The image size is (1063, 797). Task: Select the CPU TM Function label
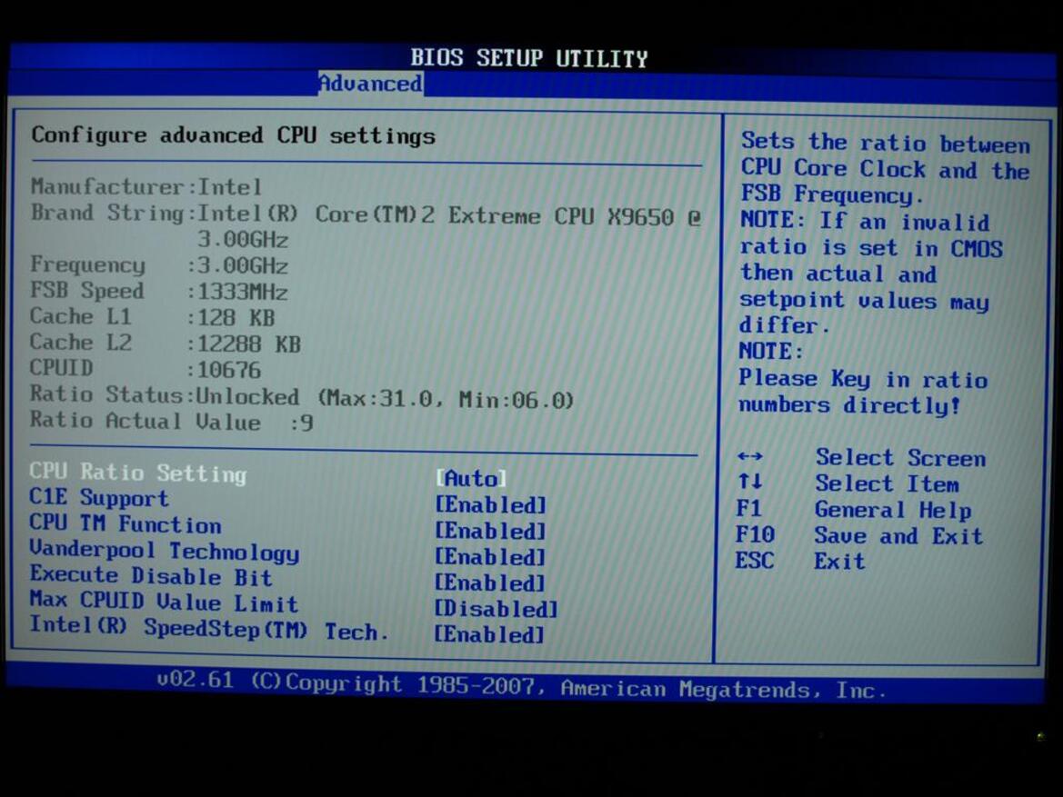tap(125, 523)
